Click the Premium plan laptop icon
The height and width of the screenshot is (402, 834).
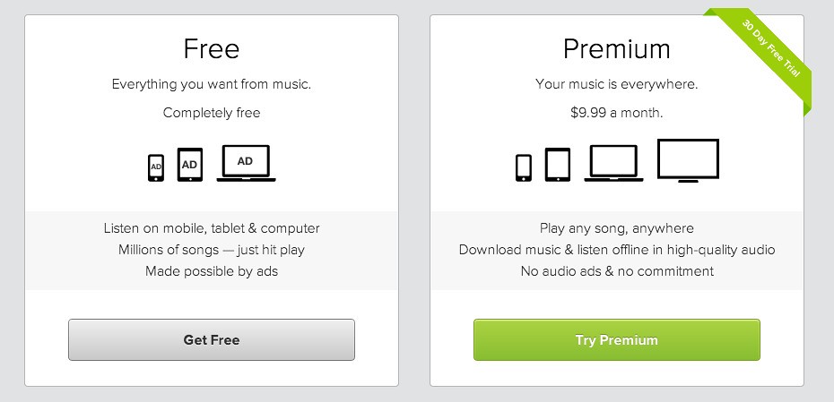click(x=613, y=164)
